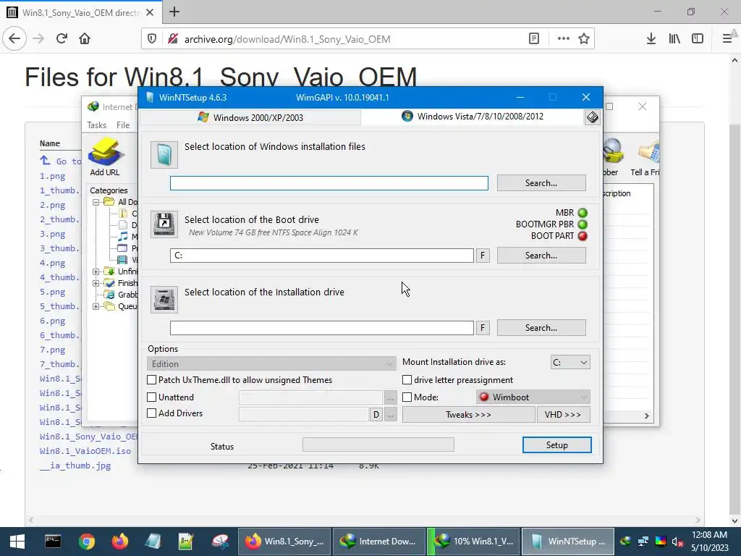Click Search for Installation drive

[541, 328]
